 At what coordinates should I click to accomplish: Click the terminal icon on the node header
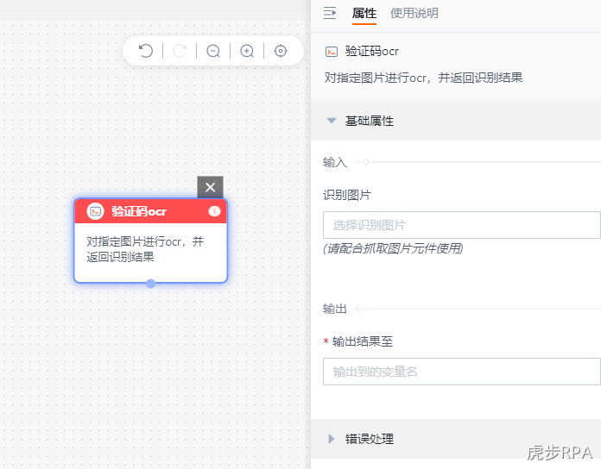click(x=96, y=211)
